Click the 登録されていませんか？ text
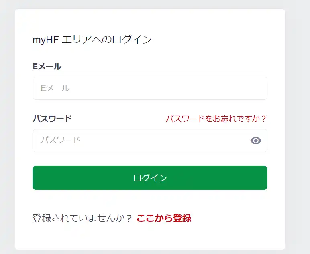The image size is (310, 254). tap(82, 218)
